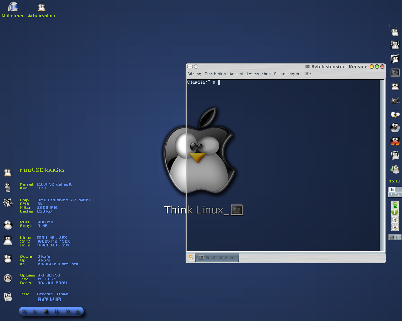Click the round penguin icon beside RAM
402x321 pixels.
(8, 225)
